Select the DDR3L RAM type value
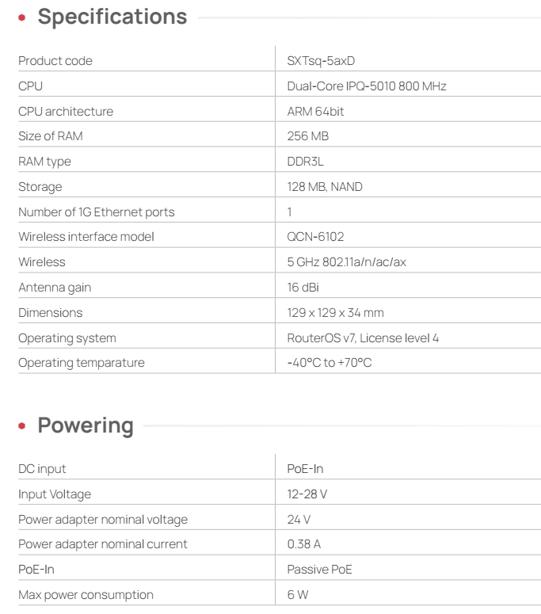The width and height of the screenshot is (541, 614). [306, 162]
